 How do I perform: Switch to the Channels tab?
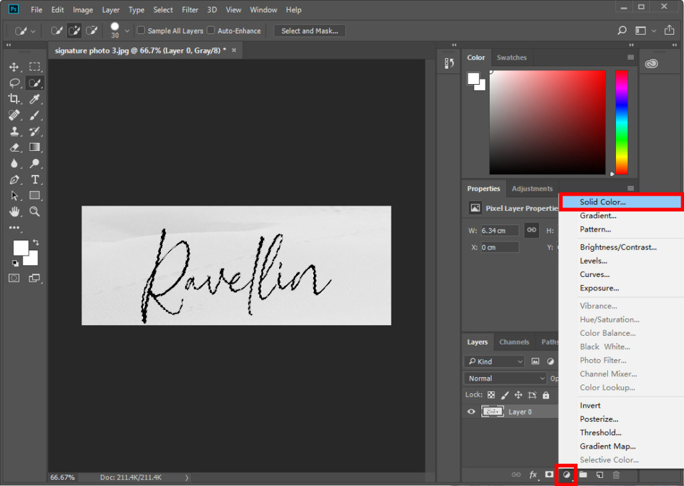point(514,341)
